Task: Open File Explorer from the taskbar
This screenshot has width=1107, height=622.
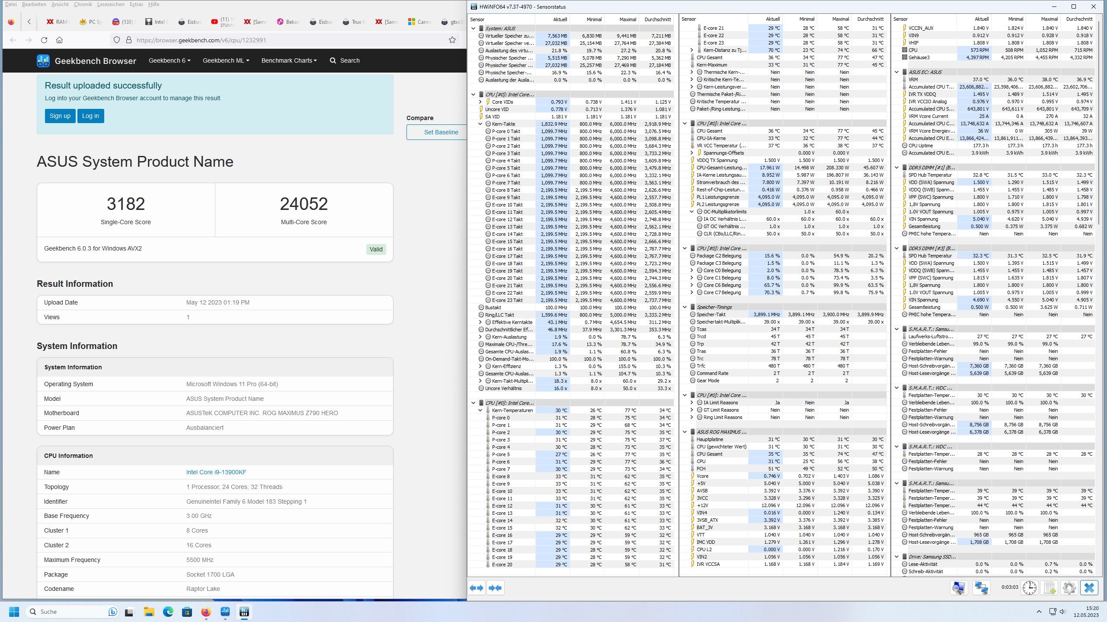Action: tap(149, 612)
